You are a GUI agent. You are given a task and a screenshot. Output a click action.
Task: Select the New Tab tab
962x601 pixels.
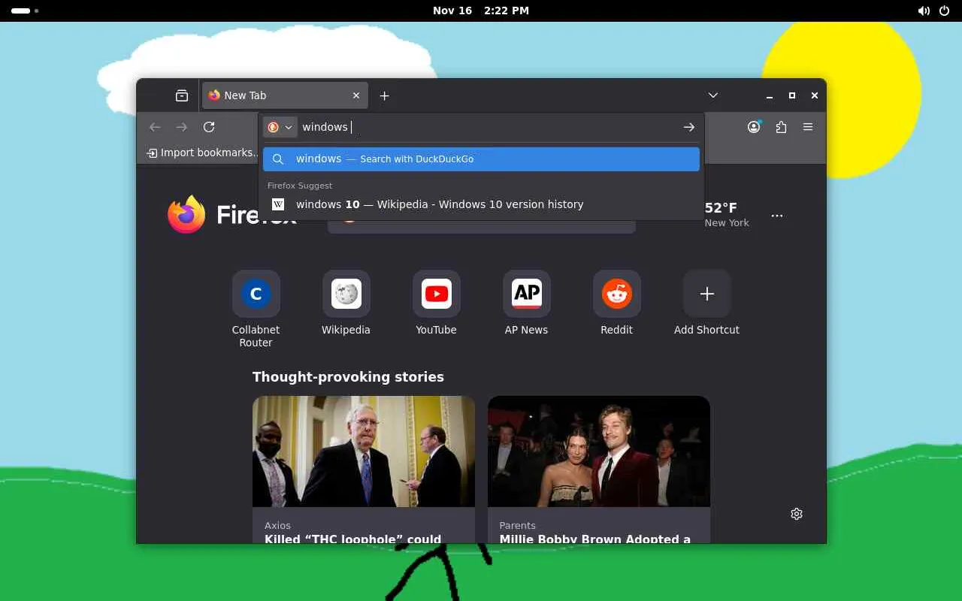285,95
